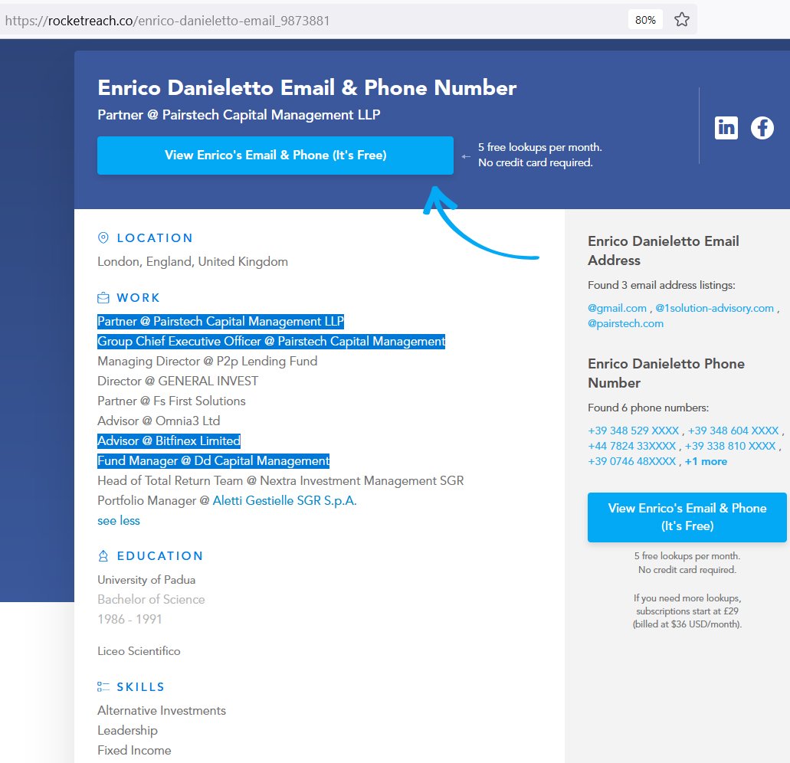Click the 80% zoom level indicator
Image resolution: width=790 pixels, height=763 pixels.
[645, 20]
